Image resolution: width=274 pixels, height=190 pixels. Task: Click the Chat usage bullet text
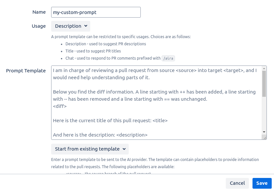[x=113, y=58]
